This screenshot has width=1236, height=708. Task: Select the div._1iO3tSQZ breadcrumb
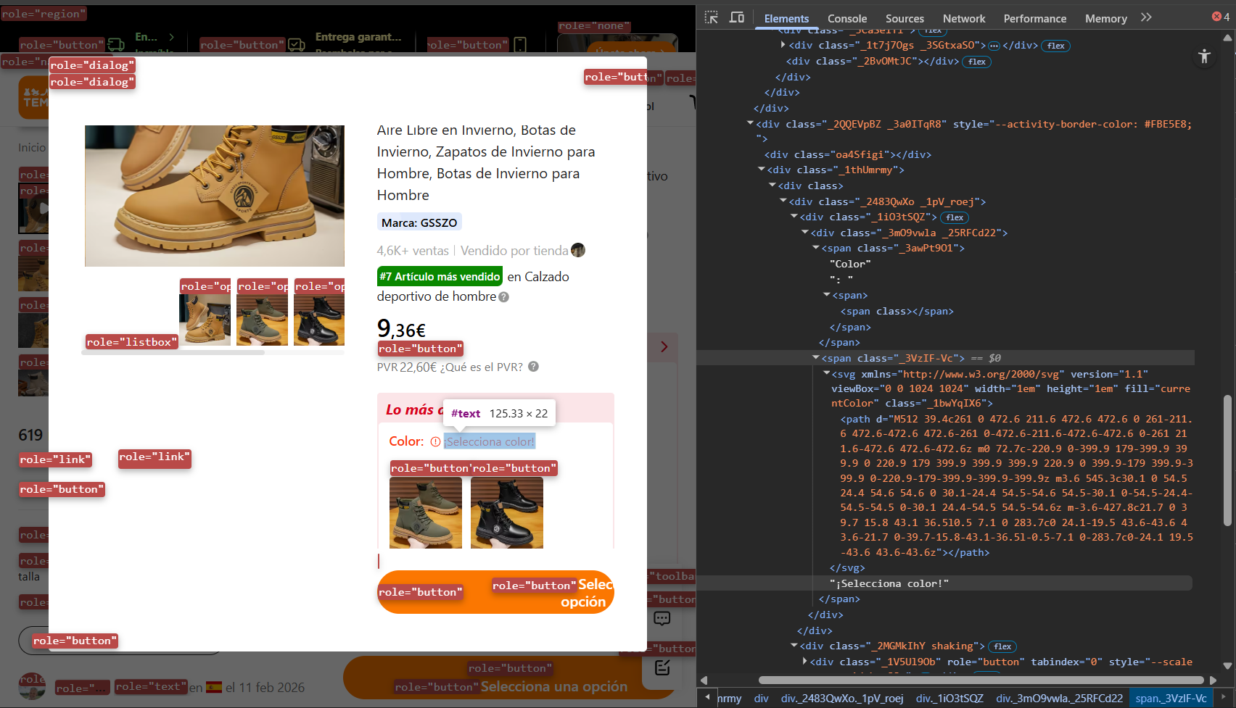pos(949,699)
